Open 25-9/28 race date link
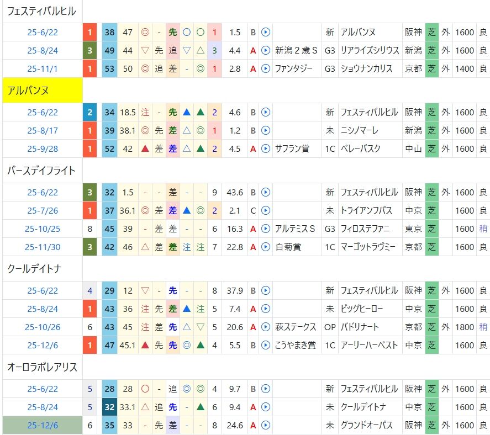The image size is (490, 435). click(x=43, y=148)
